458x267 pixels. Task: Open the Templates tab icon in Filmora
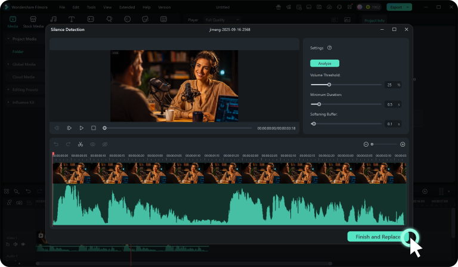(163, 19)
